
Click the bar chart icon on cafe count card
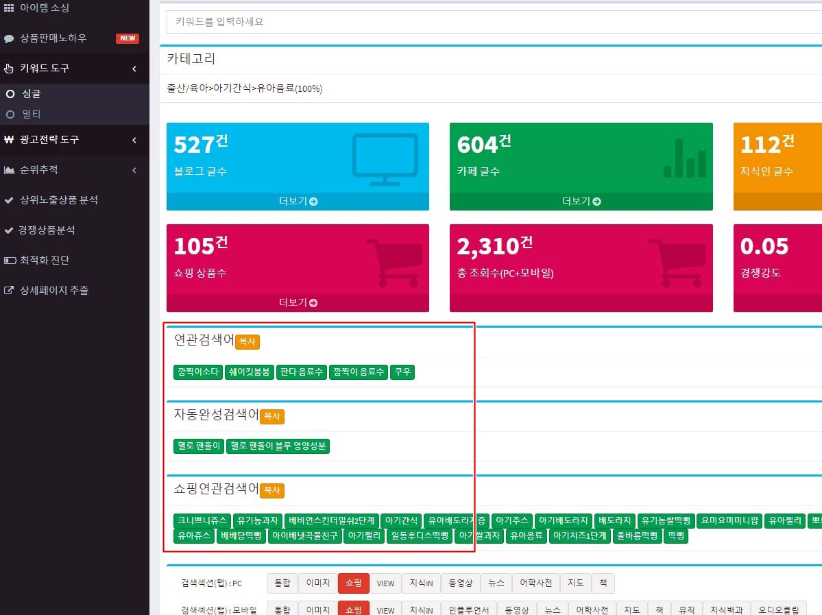click(684, 158)
